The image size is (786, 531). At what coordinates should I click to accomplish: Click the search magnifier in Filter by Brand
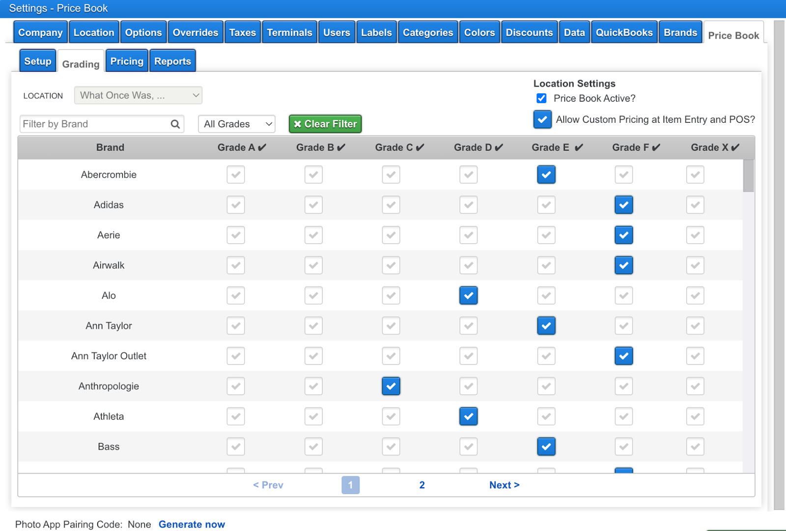click(175, 124)
